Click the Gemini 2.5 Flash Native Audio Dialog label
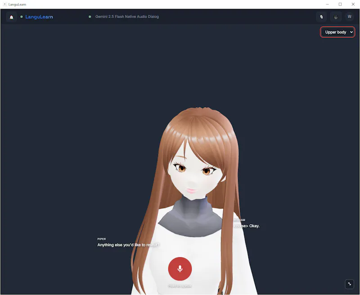The height and width of the screenshot is (295, 360). click(127, 17)
